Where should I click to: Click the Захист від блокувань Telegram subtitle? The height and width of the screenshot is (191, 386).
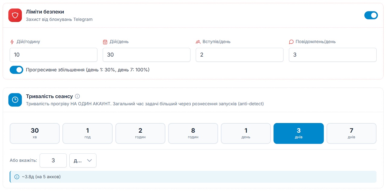pyautogui.click(x=59, y=19)
